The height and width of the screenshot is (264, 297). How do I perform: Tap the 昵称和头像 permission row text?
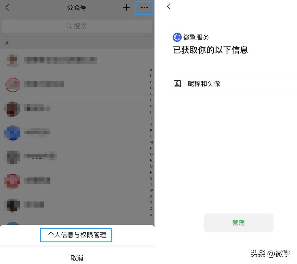pyautogui.click(x=204, y=83)
